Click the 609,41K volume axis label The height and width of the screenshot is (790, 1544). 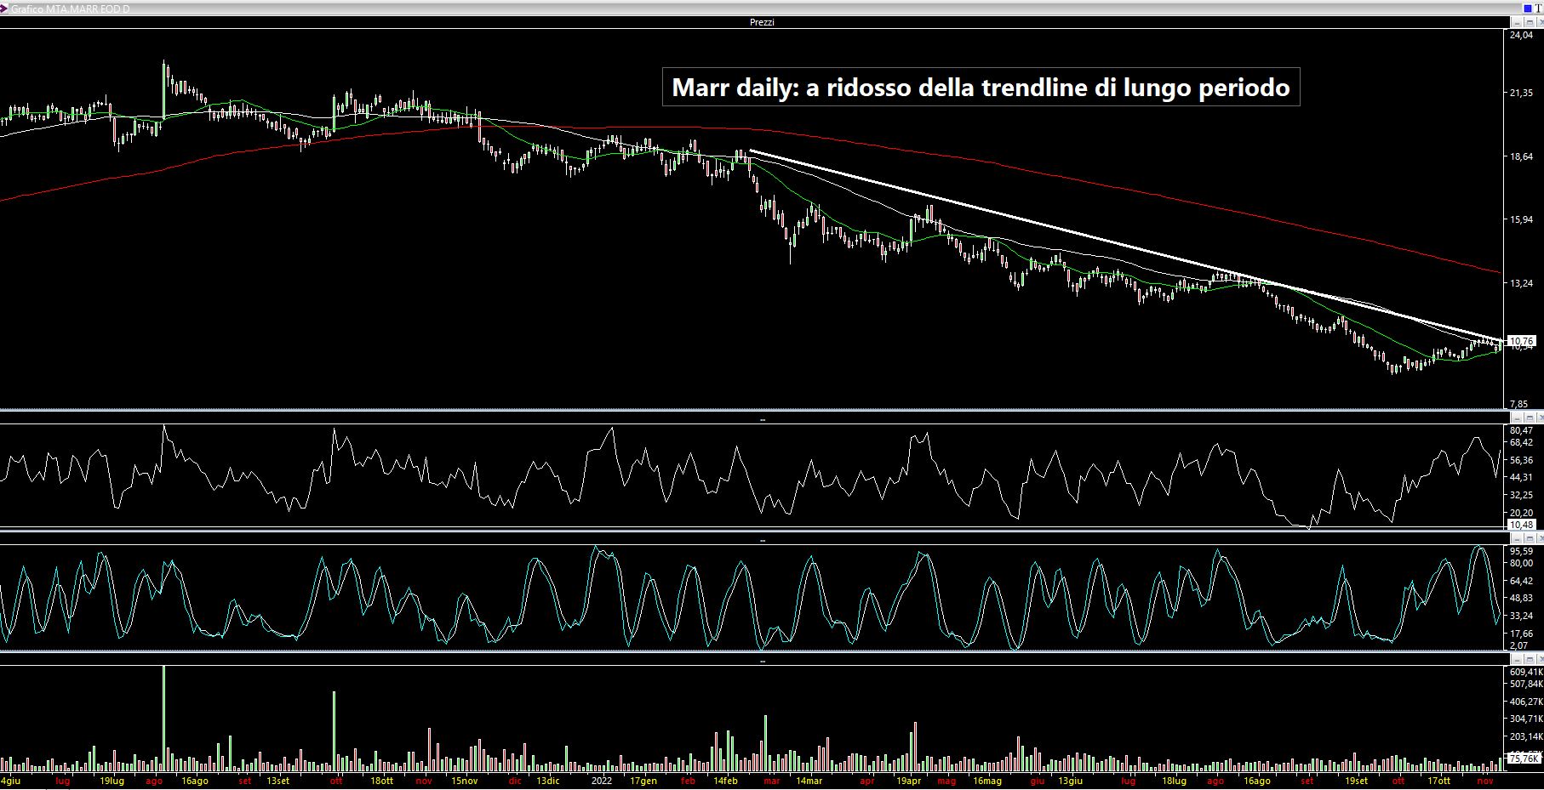pos(1526,672)
